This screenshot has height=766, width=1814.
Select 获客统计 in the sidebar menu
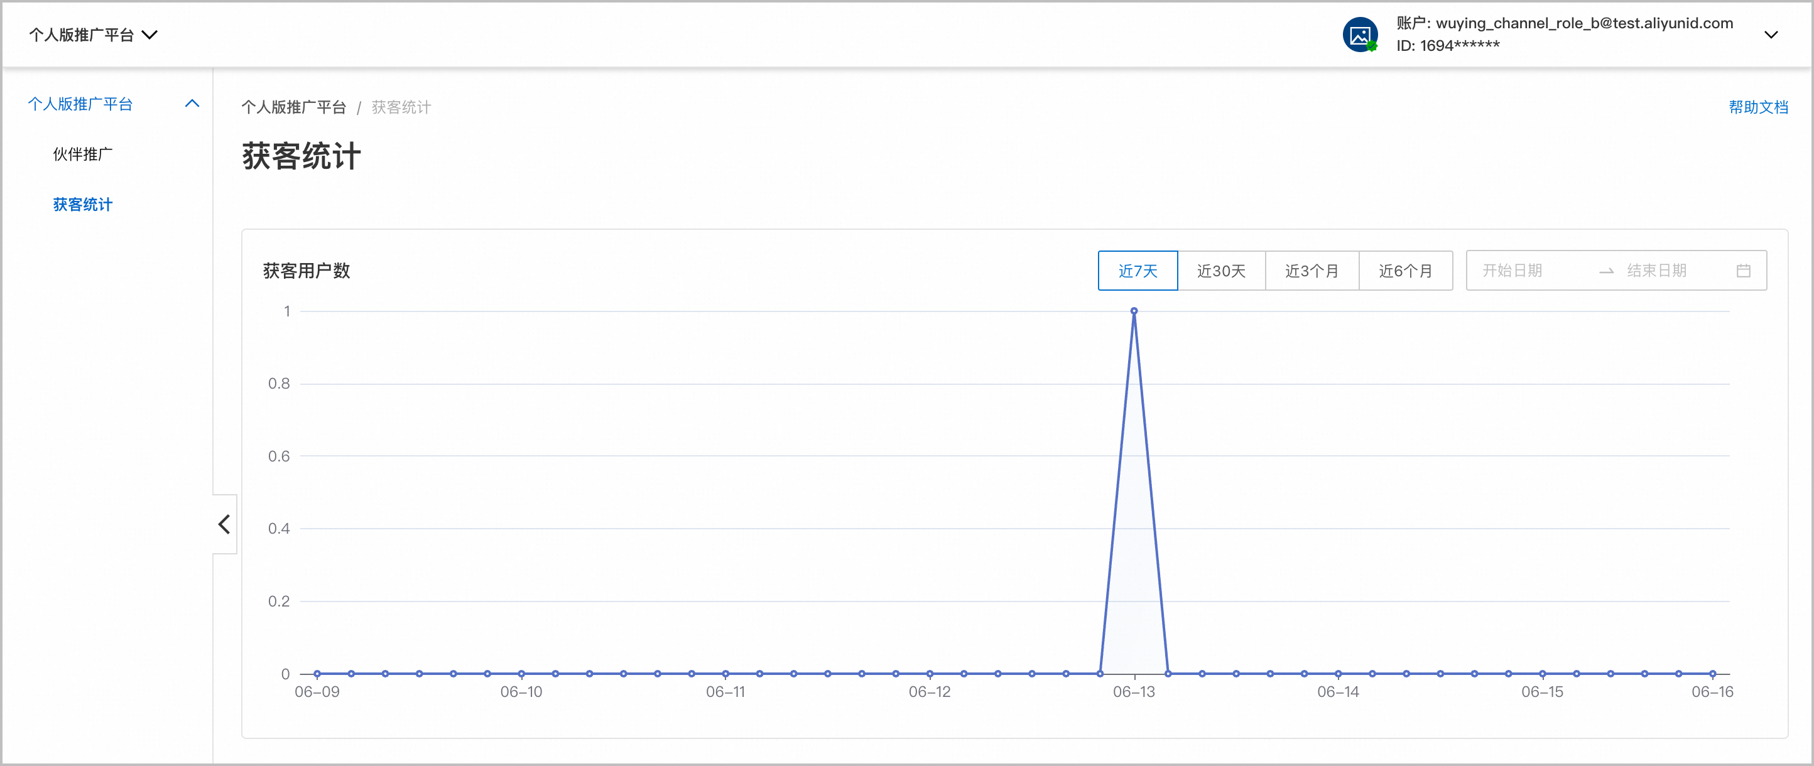click(x=82, y=204)
